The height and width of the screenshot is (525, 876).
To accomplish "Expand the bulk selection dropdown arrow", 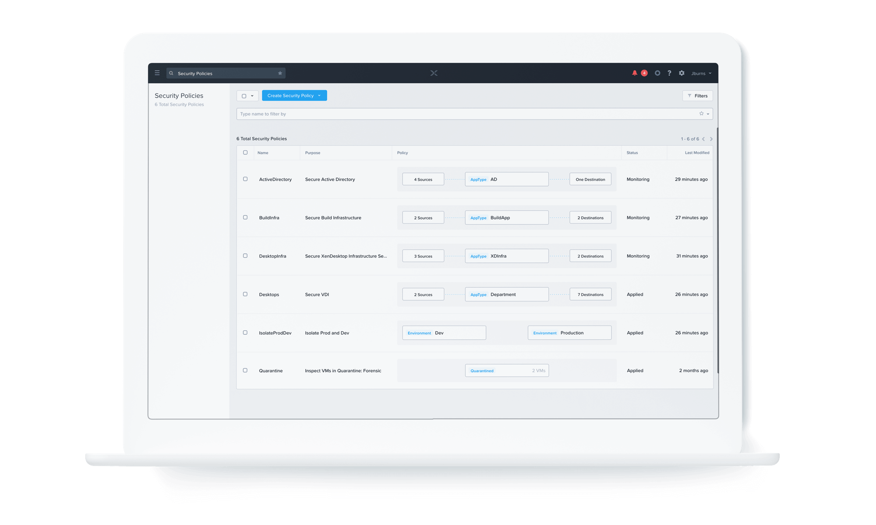I will [252, 96].
